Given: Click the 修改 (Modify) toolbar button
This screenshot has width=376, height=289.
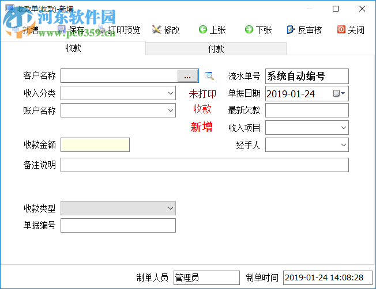Looking at the screenshot, I should [166, 30].
